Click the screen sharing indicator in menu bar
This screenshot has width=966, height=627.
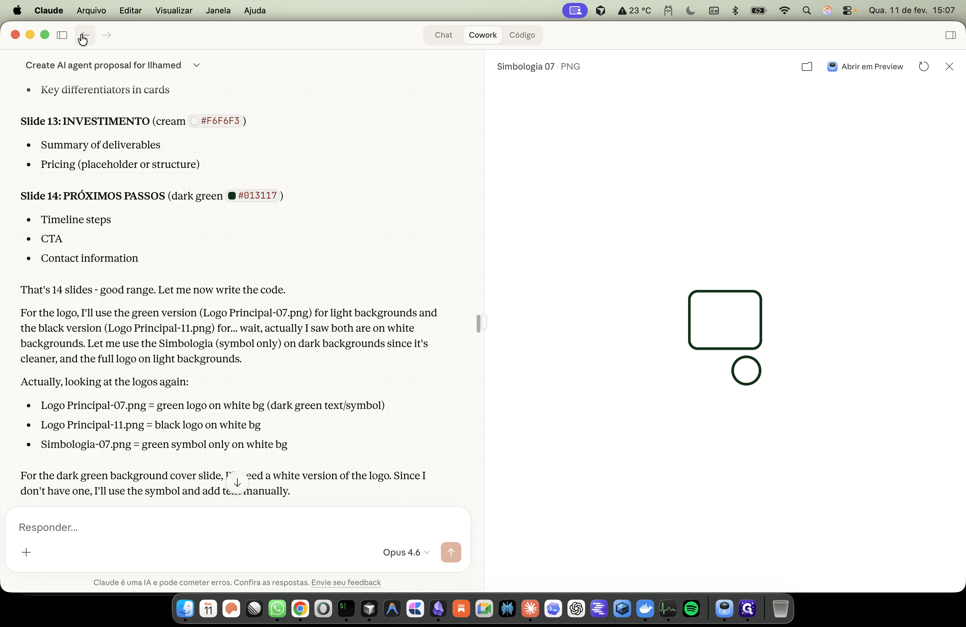click(575, 11)
